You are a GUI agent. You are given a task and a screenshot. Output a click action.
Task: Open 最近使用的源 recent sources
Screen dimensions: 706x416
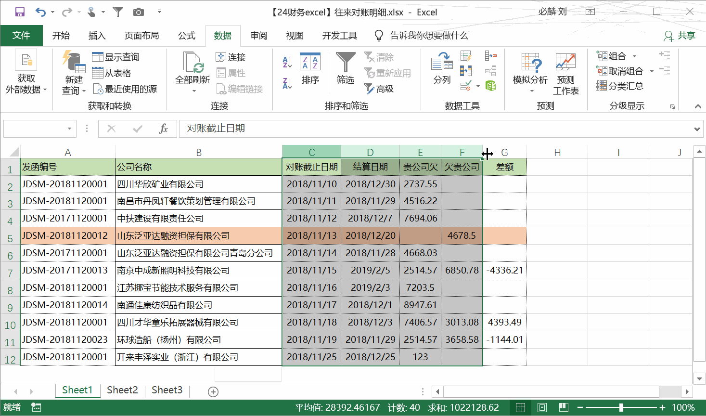point(125,89)
